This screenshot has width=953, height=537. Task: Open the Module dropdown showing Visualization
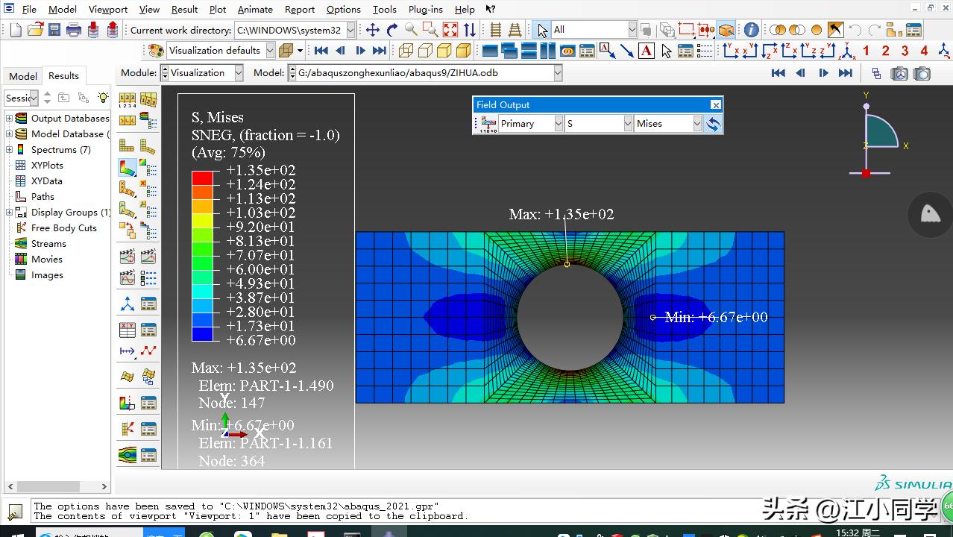coord(239,73)
